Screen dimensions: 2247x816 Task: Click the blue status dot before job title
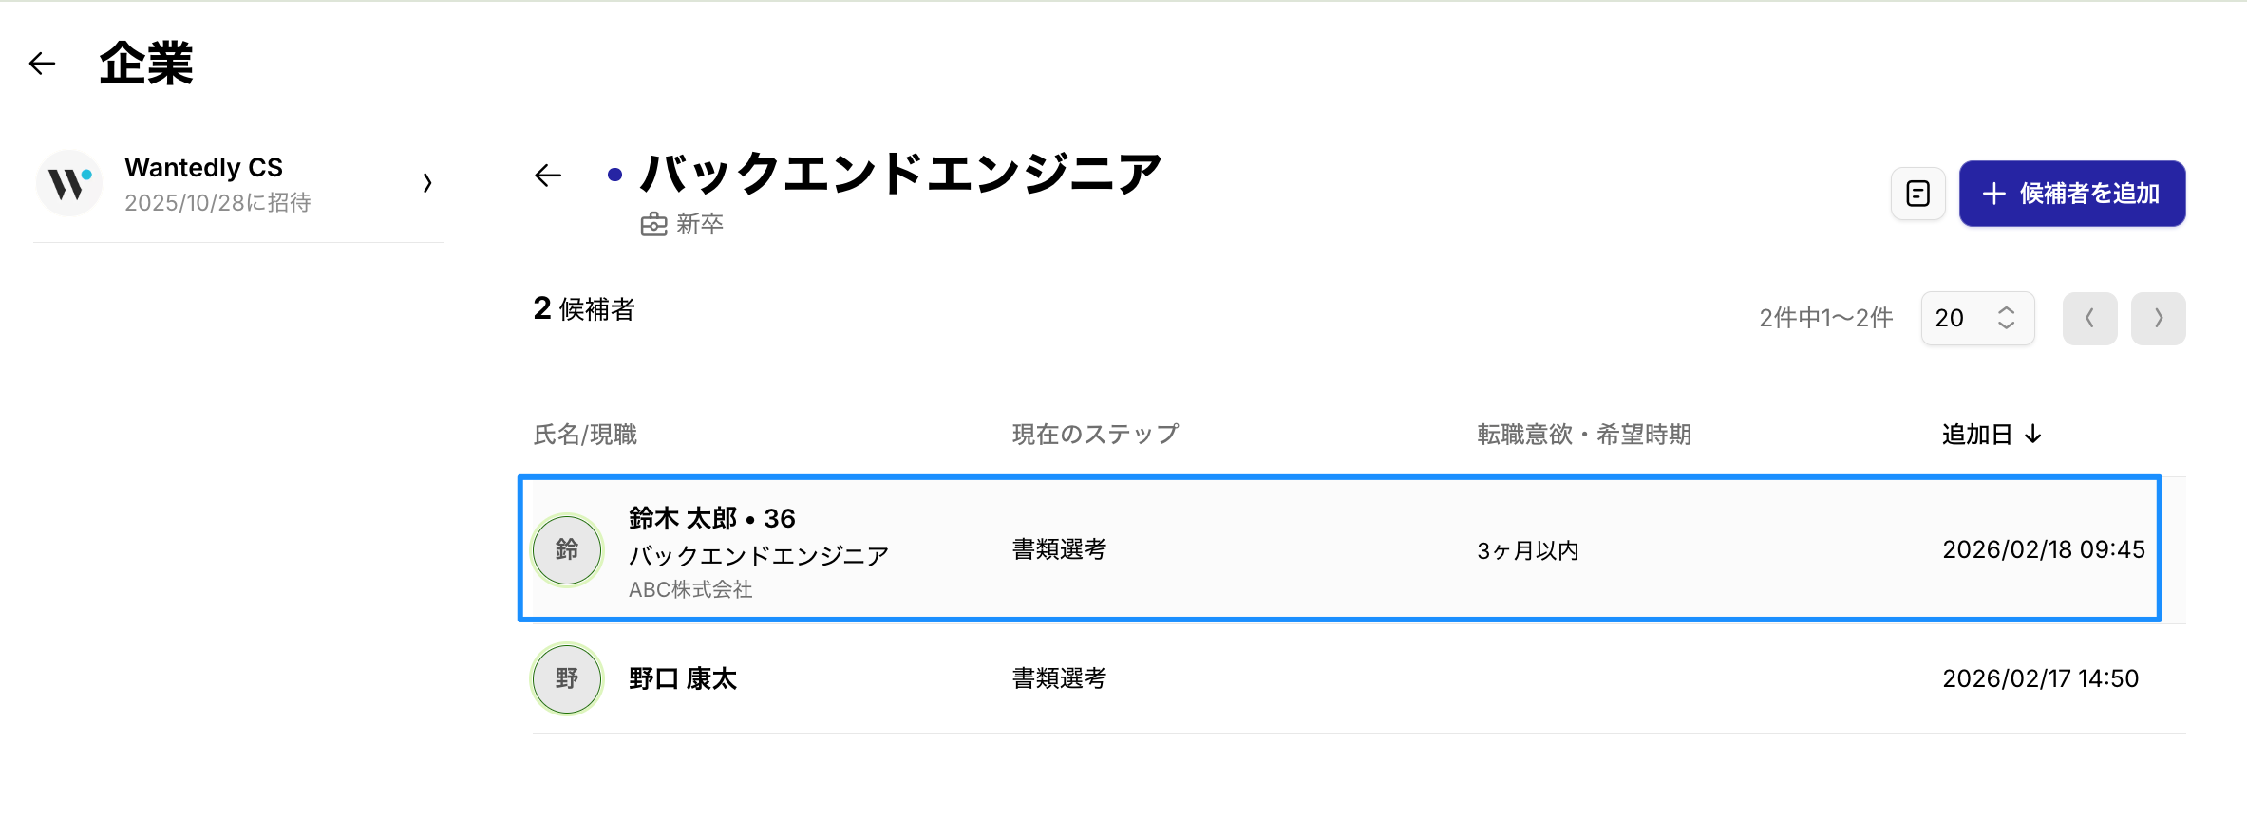pyautogui.click(x=614, y=175)
